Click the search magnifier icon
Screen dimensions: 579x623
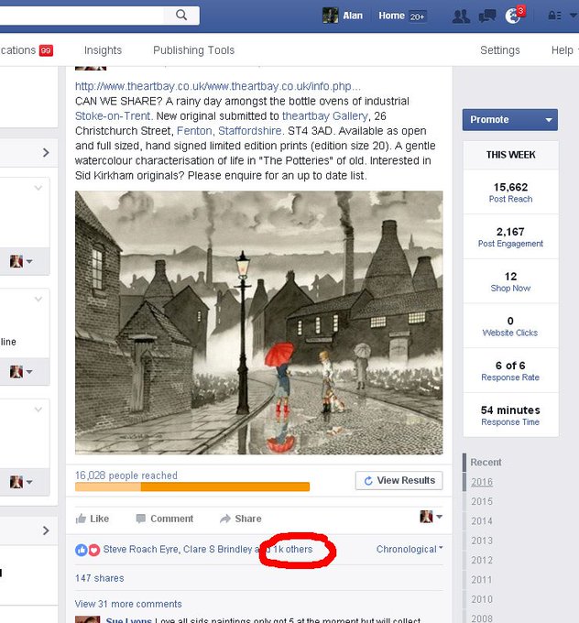[181, 15]
